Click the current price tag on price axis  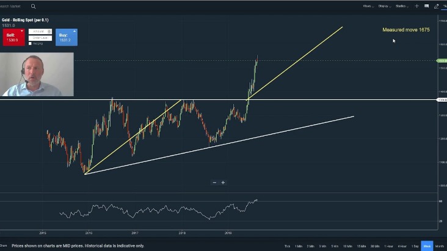point(442,61)
